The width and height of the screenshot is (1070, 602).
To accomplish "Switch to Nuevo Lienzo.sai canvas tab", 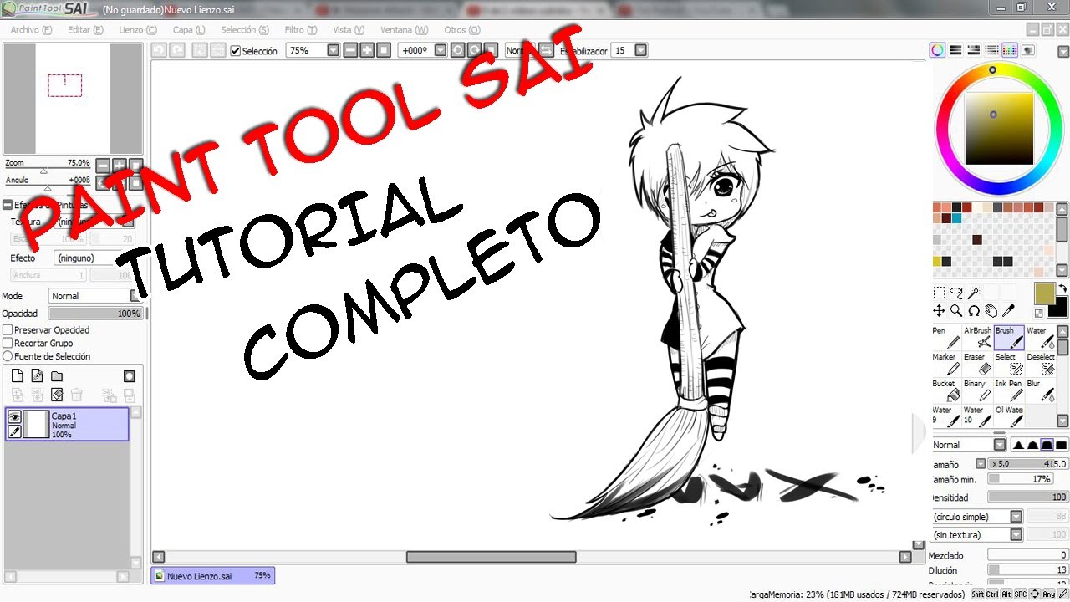I will click(212, 576).
